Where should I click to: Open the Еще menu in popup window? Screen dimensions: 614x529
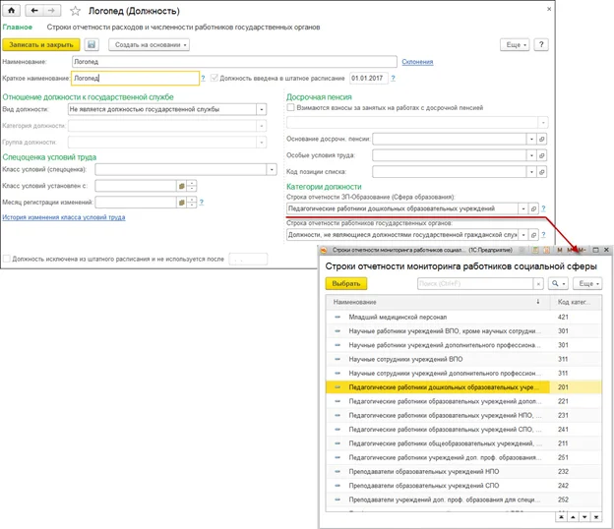[587, 283]
